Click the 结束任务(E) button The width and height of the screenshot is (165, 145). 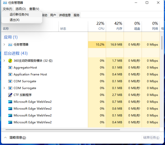point(151,138)
